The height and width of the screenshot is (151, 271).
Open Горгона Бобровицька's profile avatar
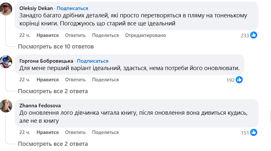click(x=6, y=61)
